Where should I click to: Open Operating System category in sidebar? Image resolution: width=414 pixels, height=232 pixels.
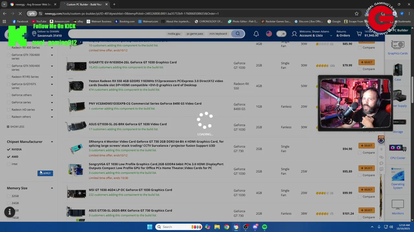point(398,178)
